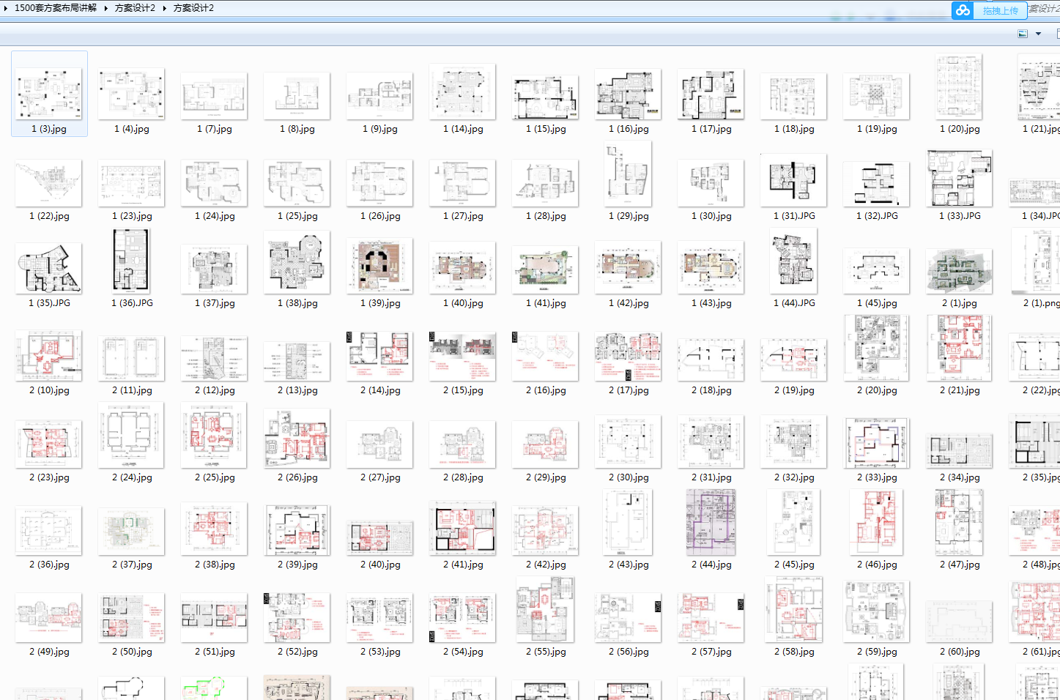1060x700 pixels.
Task: Select the 1 (14).jpg thumbnail
Action: (x=463, y=92)
